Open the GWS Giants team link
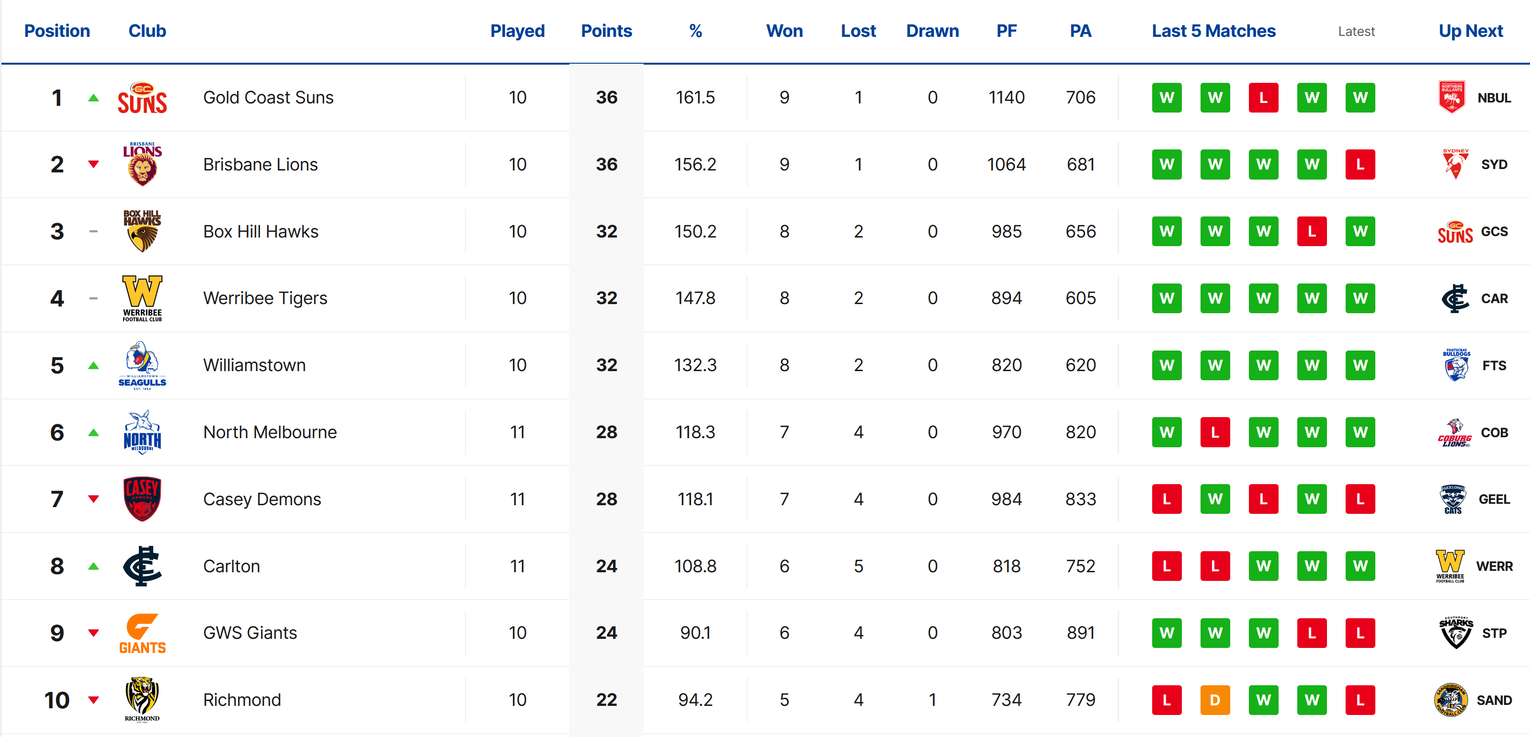 click(x=249, y=633)
